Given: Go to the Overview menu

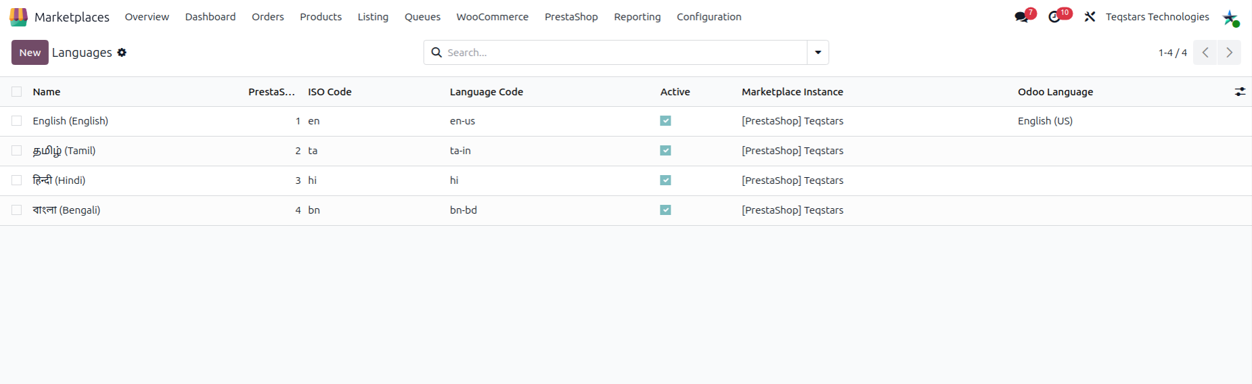Looking at the screenshot, I should pyautogui.click(x=147, y=17).
